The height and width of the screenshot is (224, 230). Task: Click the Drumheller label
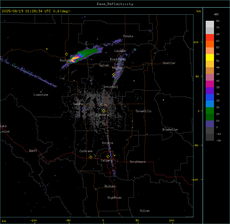pyautogui.click(x=170, y=130)
